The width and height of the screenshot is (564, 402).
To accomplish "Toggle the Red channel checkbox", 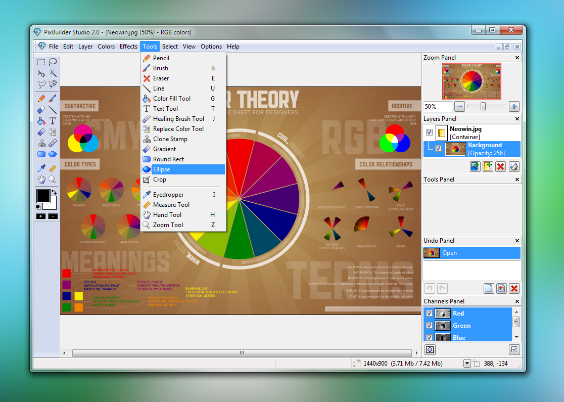I will click(x=429, y=314).
